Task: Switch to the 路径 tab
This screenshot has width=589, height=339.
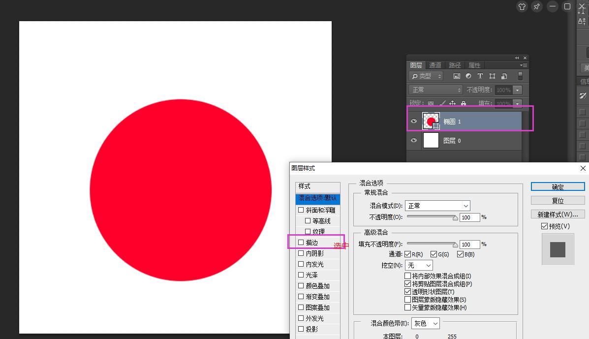Action: pos(455,65)
